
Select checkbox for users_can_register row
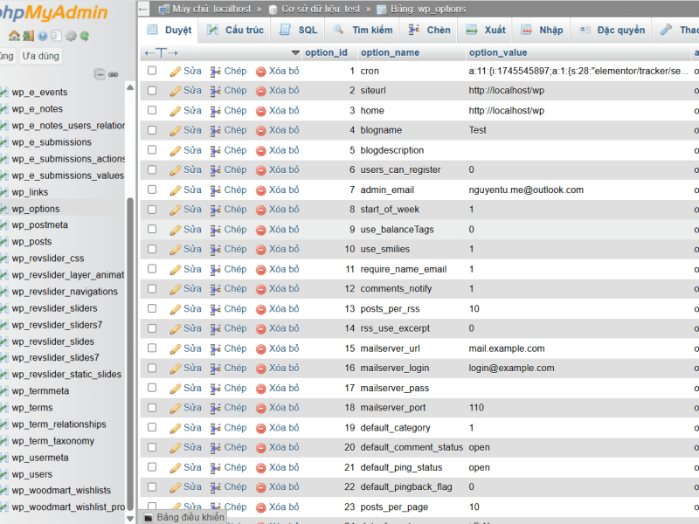click(152, 169)
